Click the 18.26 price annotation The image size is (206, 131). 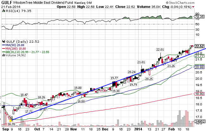[41, 97]
